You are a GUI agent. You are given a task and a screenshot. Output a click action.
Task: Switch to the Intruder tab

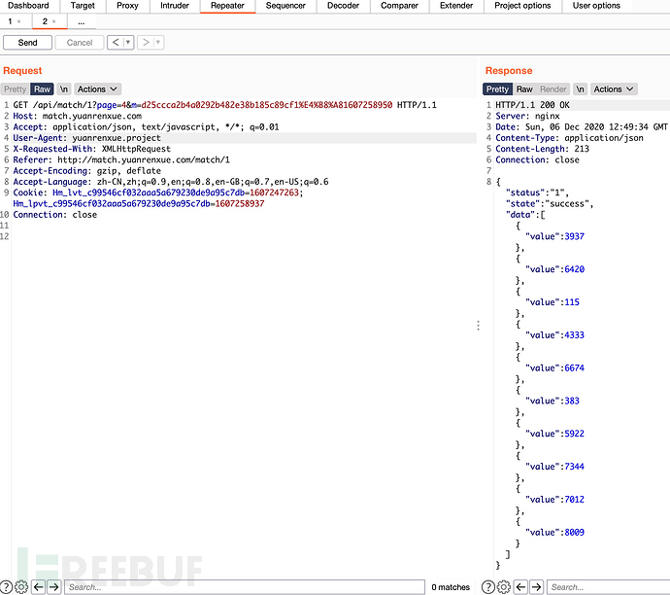click(x=175, y=6)
